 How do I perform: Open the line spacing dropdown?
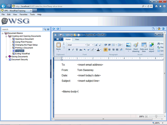coord(120,45)
